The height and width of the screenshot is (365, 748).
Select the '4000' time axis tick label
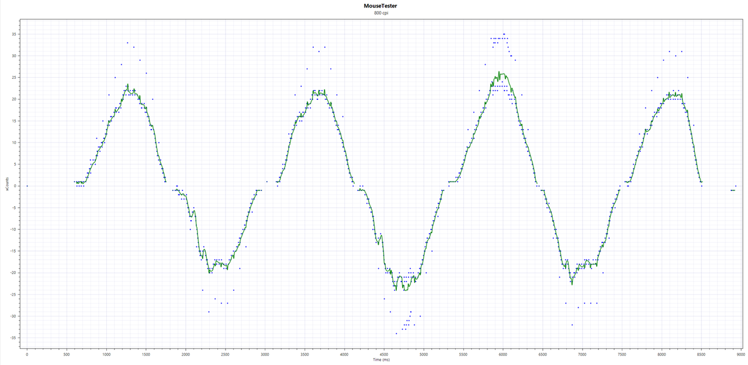point(344,354)
